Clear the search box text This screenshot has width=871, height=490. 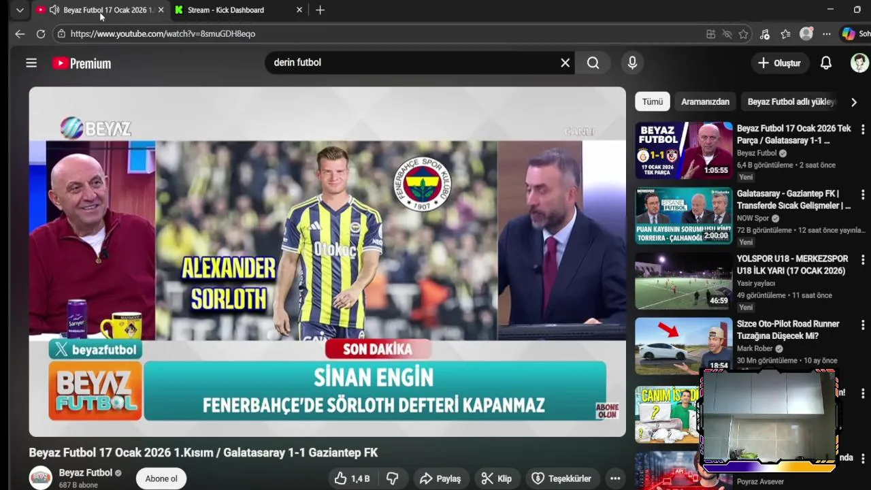pyautogui.click(x=565, y=63)
